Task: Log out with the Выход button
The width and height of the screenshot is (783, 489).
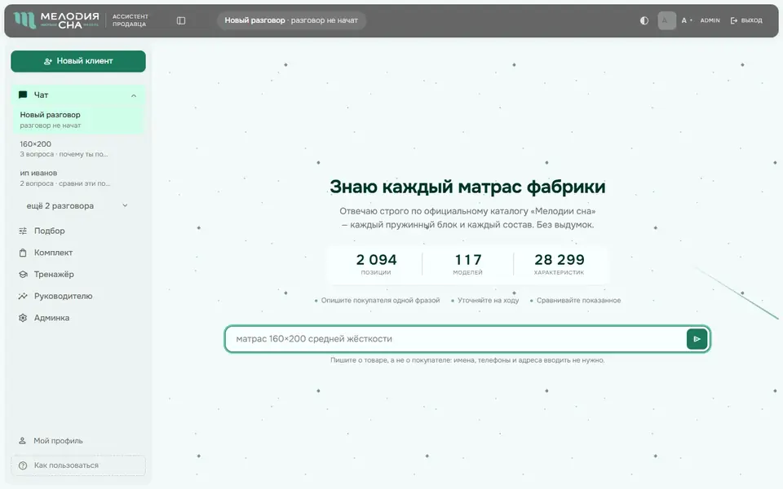Action: coord(746,20)
